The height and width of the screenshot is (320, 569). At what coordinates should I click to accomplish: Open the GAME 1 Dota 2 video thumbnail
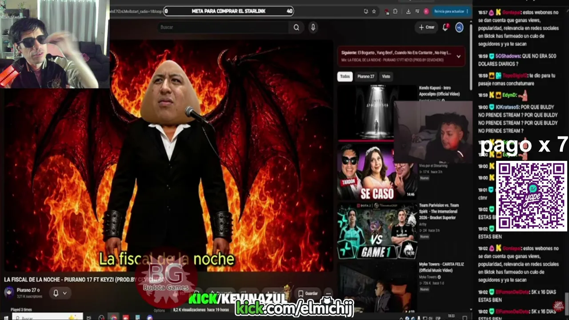[x=377, y=231]
